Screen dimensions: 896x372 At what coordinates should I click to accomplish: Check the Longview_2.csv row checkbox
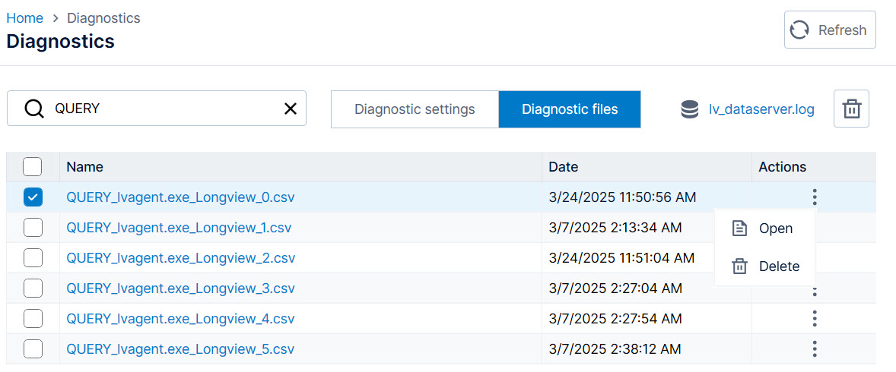click(x=33, y=258)
